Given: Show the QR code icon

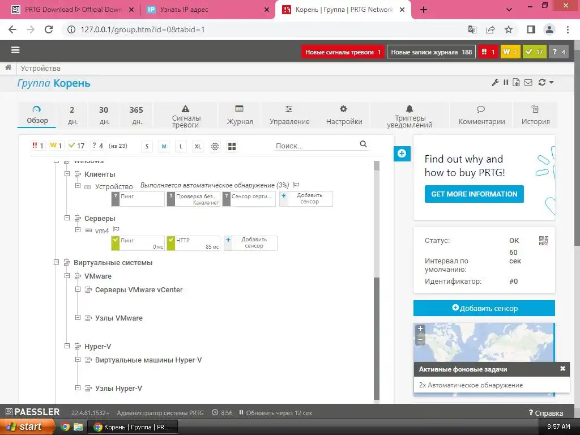Looking at the screenshot, I should click(543, 241).
